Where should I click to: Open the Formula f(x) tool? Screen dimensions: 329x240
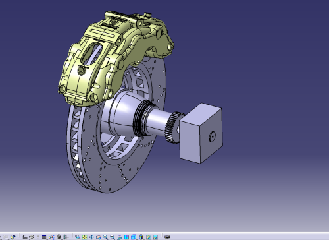pos(24,237)
